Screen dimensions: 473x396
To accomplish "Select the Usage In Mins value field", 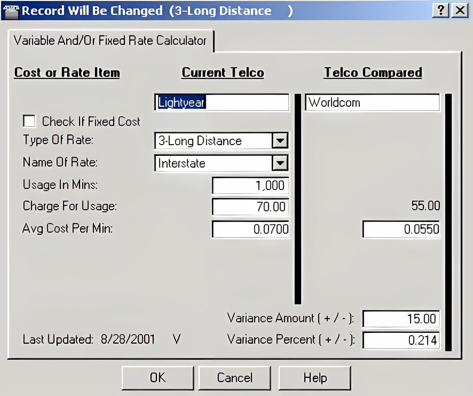I will pyautogui.click(x=250, y=185).
